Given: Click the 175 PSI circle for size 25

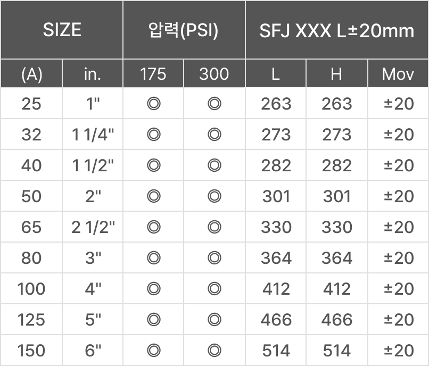Looking at the screenshot, I should (x=154, y=104).
